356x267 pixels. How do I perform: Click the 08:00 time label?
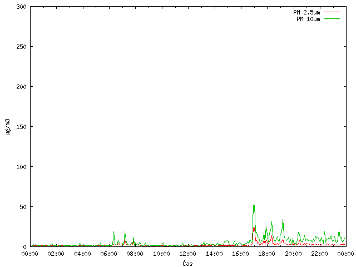135,254
